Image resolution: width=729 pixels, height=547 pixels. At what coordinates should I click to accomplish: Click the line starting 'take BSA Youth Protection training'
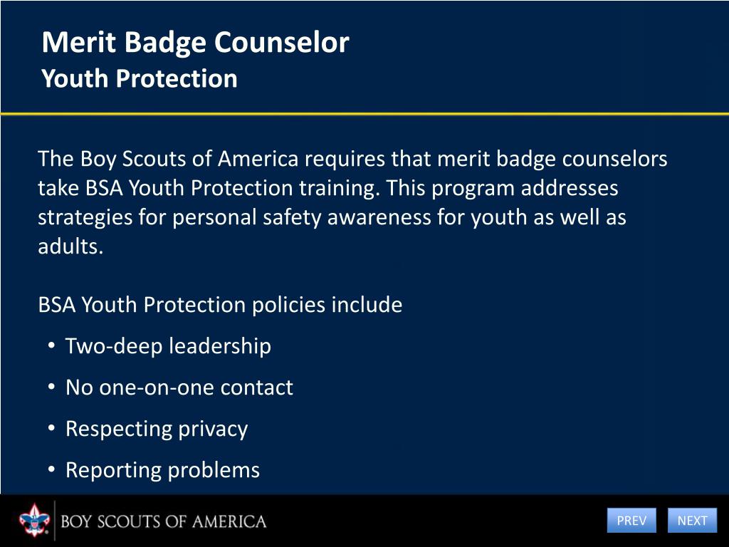(x=327, y=188)
